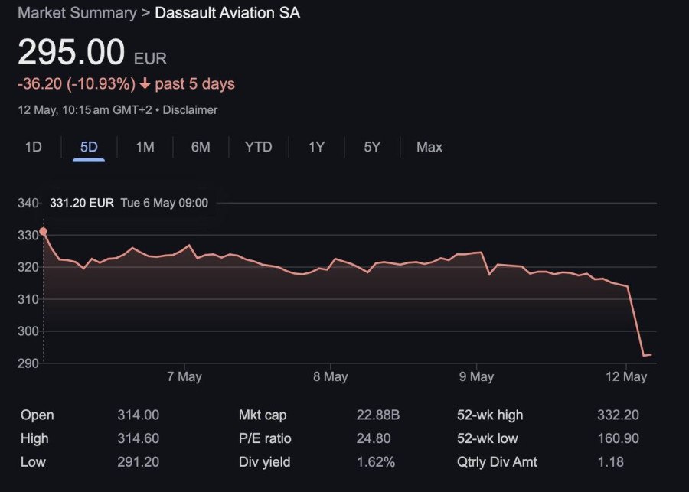This screenshot has height=492, width=689.
Task: Select the Max range tab
Action: [x=429, y=147]
